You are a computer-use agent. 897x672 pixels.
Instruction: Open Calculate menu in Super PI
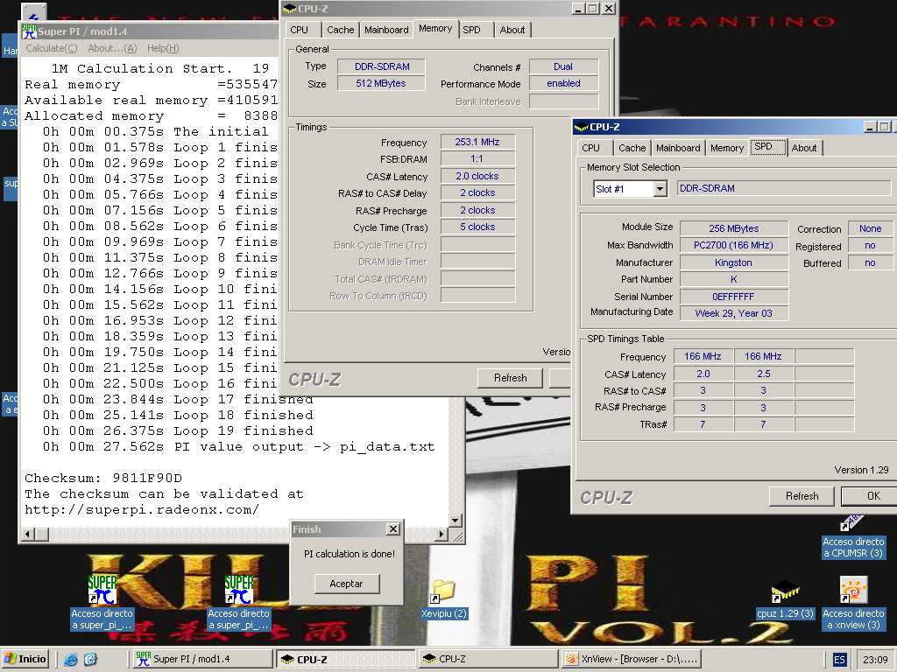tap(51, 48)
